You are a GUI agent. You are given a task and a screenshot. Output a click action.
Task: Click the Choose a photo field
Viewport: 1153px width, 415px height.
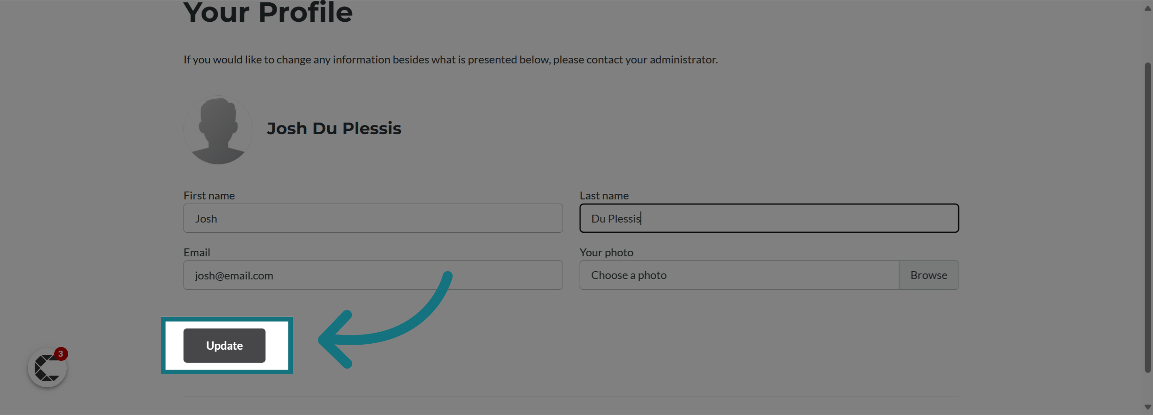tap(739, 275)
